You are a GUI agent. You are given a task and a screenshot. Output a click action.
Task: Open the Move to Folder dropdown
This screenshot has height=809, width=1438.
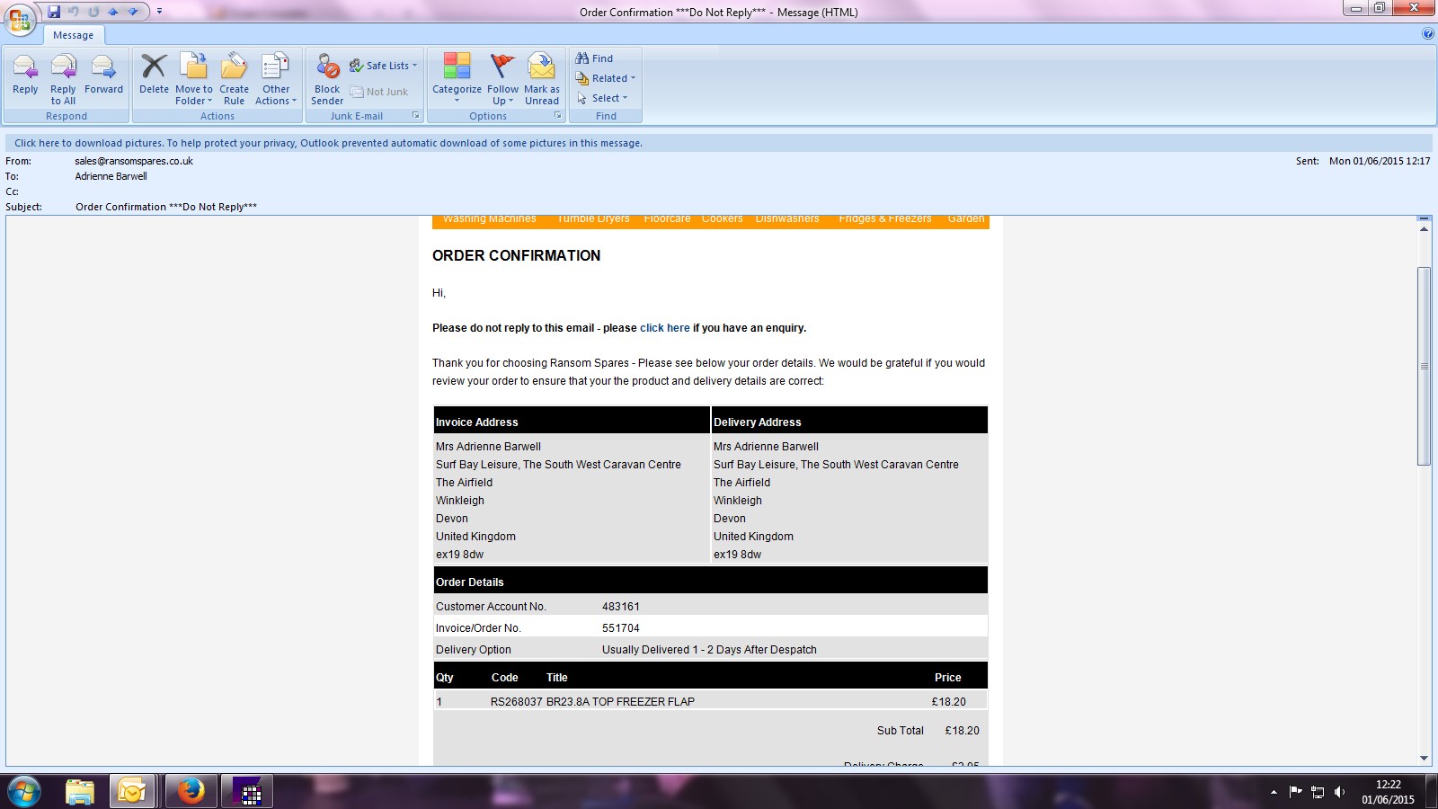(194, 78)
